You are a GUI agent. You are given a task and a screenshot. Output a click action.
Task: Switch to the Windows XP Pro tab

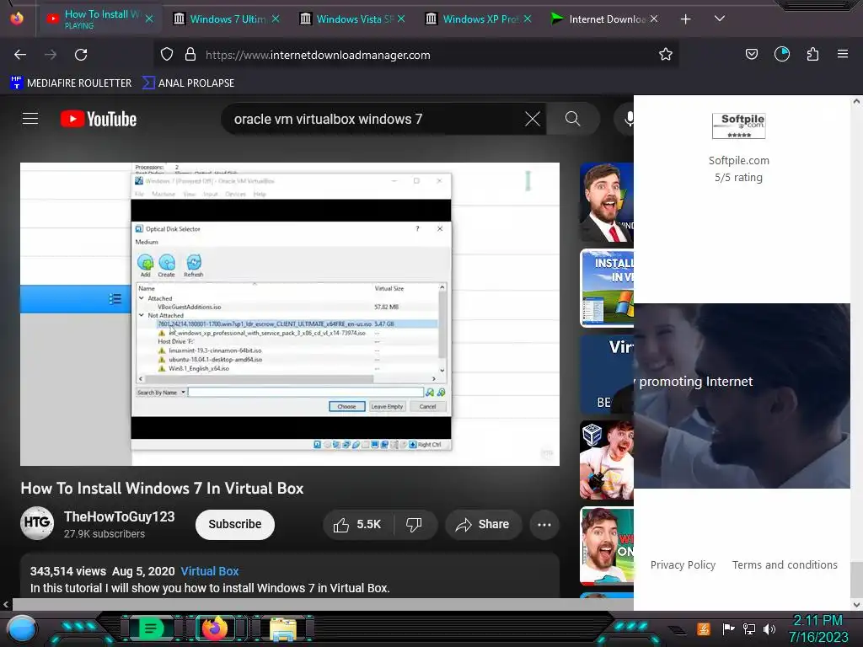(479, 19)
